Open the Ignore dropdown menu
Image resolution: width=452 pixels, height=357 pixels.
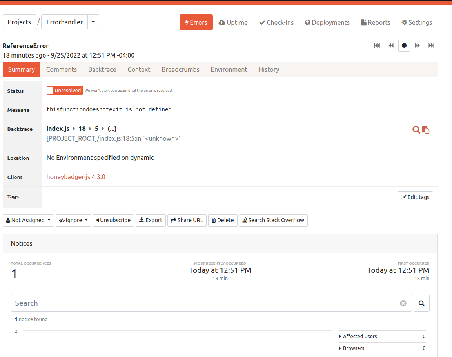tap(73, 220)
